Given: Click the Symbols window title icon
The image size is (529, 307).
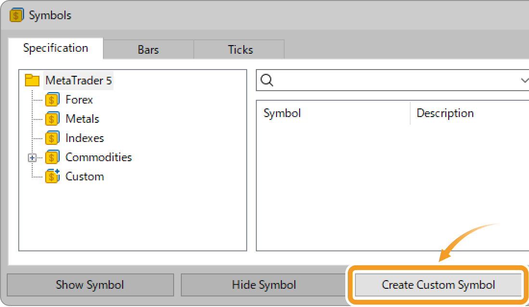Looking at the screenshot, I should point(16,15).
